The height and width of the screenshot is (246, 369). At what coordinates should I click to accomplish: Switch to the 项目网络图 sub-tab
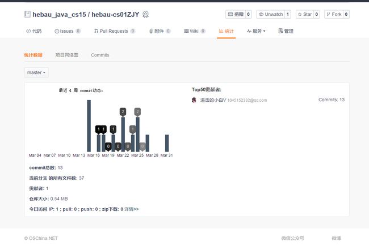66,55
